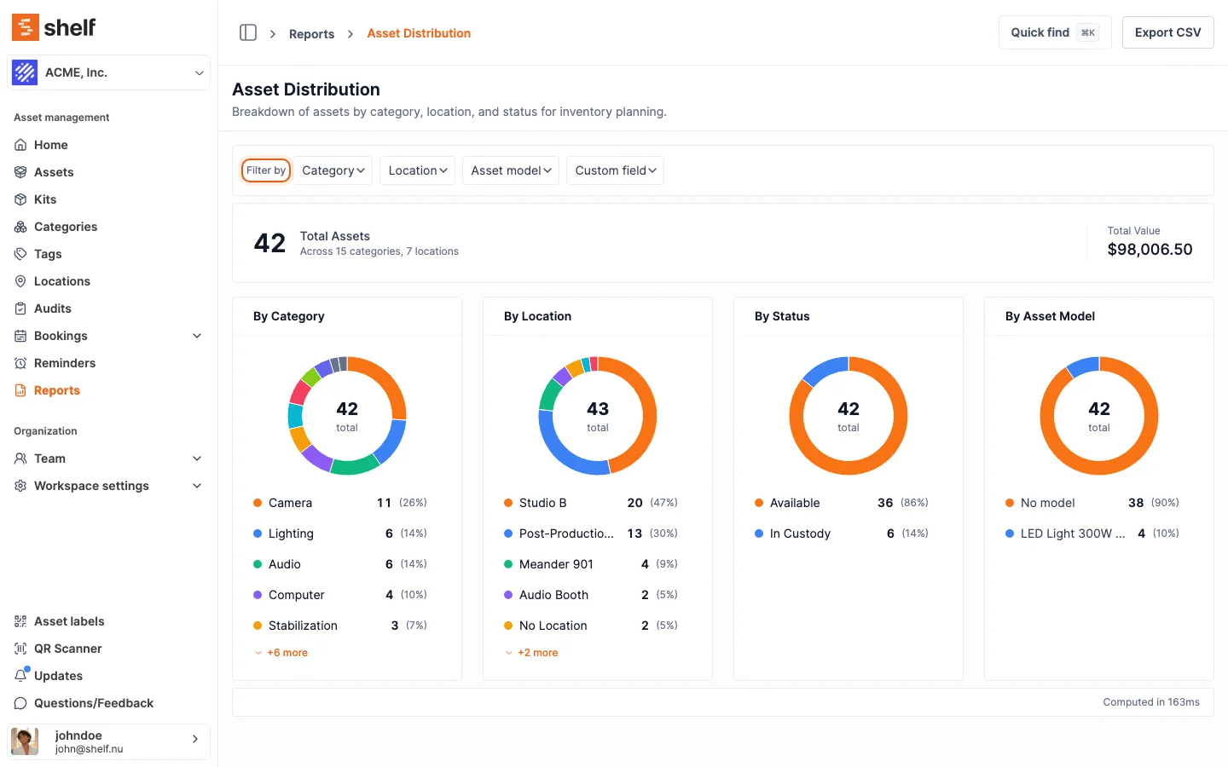Viewport: 1228px width, 767px height.
Task: Expand Workspace settings submenu
Action: pyautogui.click(x=197, y=486)
